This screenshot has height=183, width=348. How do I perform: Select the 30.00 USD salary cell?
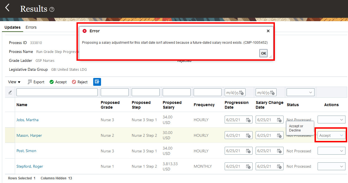tap(167, 135)
